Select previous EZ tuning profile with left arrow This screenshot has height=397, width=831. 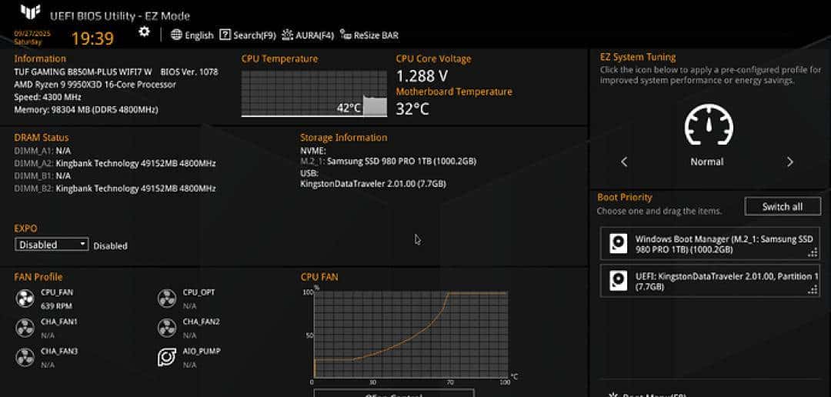pyautogui.click(x=624, y=162)
